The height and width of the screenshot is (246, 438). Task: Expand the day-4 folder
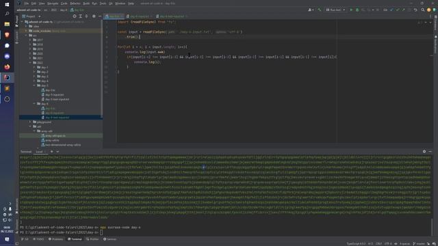(35, 81)
